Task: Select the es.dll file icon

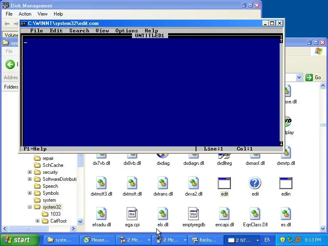Action: pyautogui.click(x=286, y=214)
